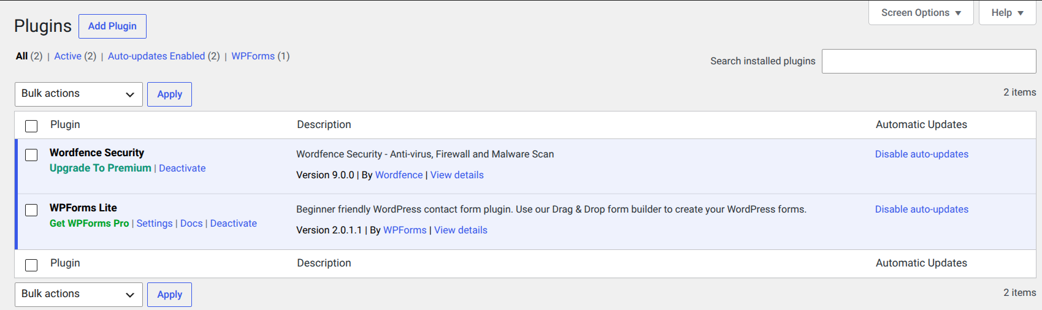This screenshot has width=1042, height=310.
Task: Open the bottom Bulk actions dropdown
Action: point(79,295)
